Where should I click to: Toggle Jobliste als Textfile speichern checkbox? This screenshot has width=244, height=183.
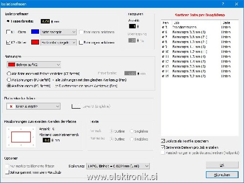pos(163,141)
